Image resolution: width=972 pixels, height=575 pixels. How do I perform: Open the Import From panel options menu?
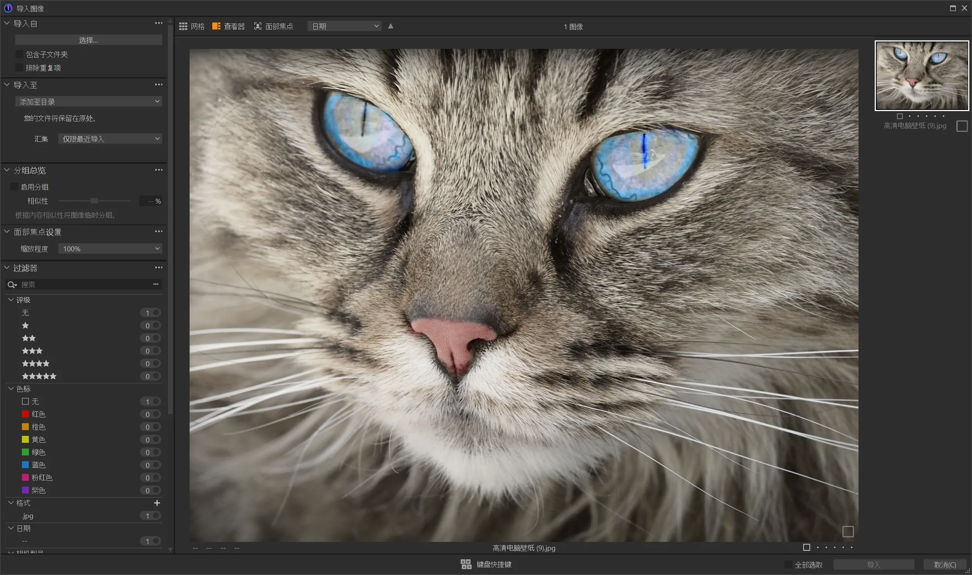tap(158, 23)
